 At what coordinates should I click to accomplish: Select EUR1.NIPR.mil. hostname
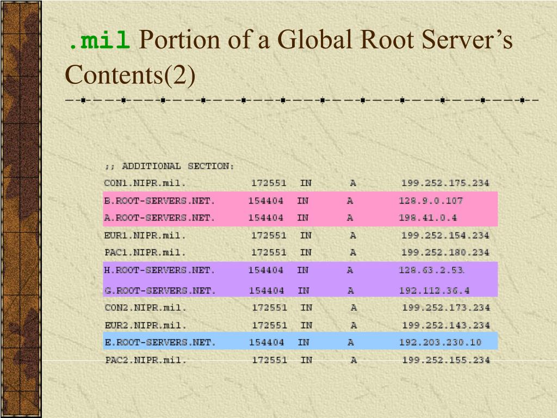(145, 236)
